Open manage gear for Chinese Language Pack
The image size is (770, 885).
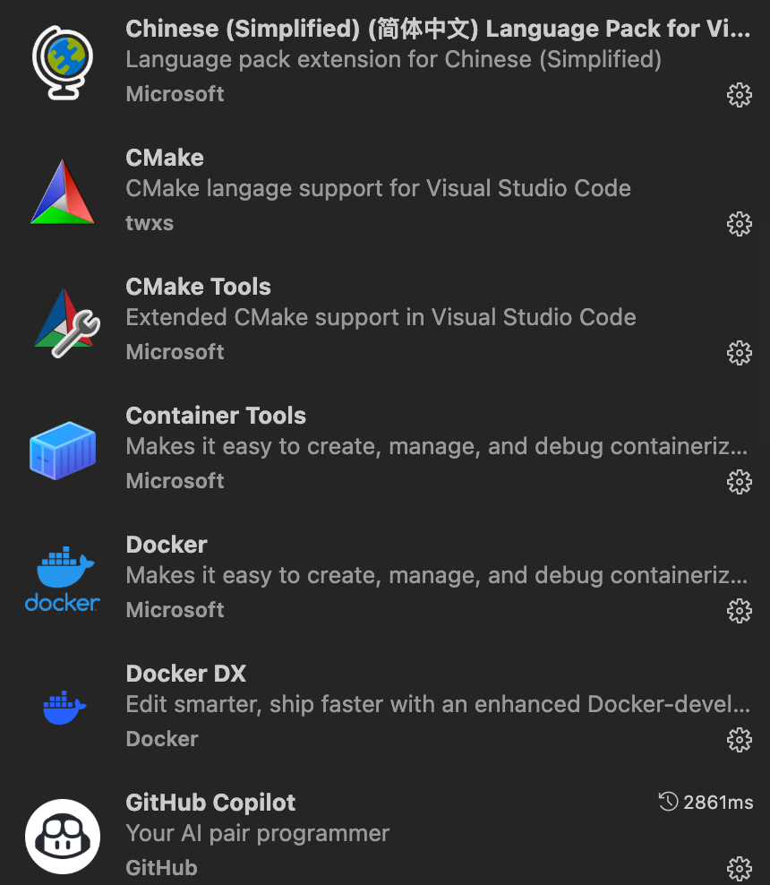pyautogui.click(x=739, y=95)
